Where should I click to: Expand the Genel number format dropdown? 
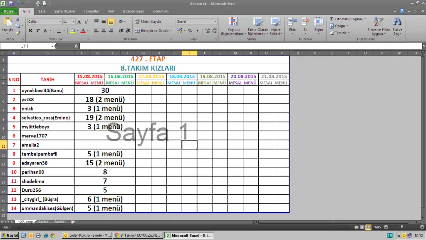click(x=215, y=21)
